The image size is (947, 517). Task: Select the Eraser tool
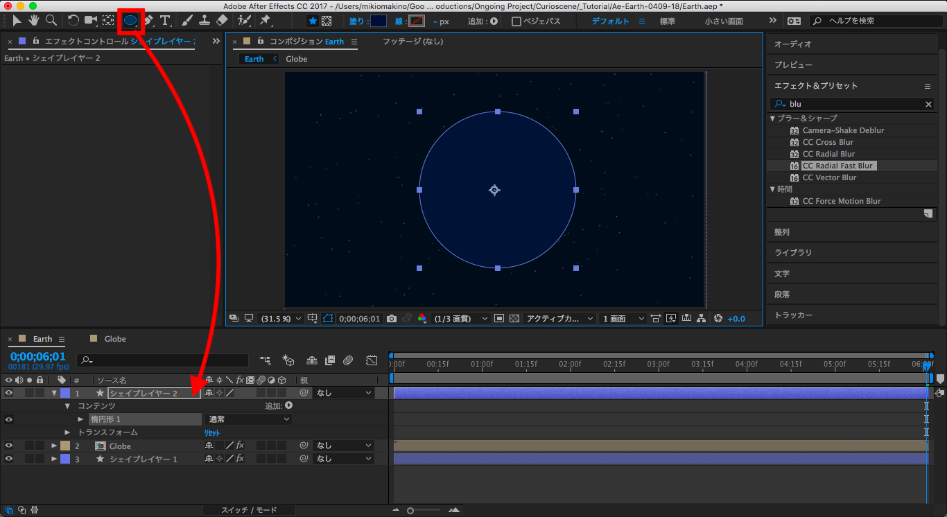click(222, 21)
